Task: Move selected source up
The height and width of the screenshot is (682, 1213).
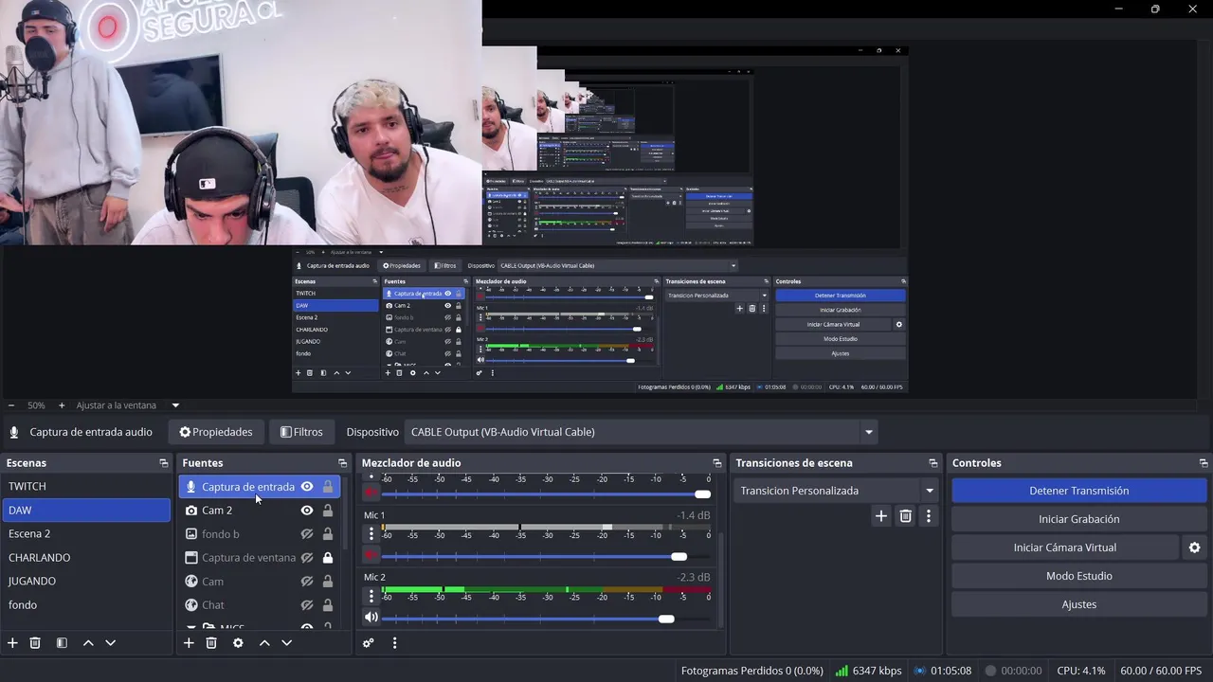Action: tap(264, 642)
